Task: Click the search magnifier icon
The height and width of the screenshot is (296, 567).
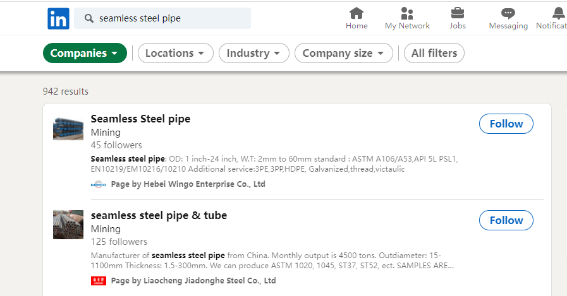Action: (x=88, y=18)
